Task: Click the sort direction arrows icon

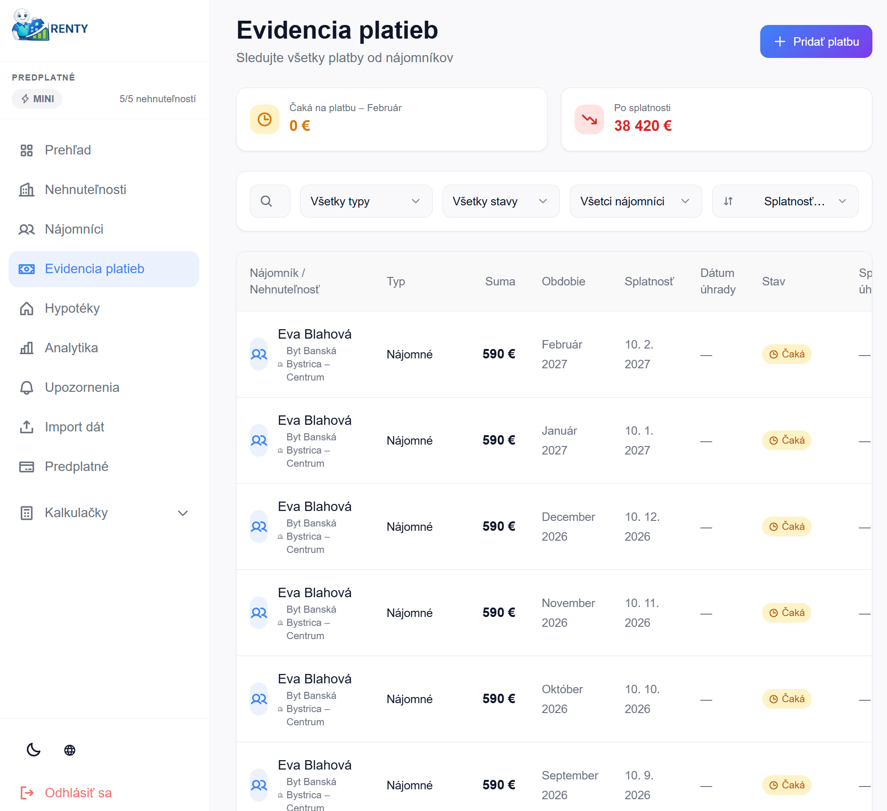Action: (x=728, y=201)
